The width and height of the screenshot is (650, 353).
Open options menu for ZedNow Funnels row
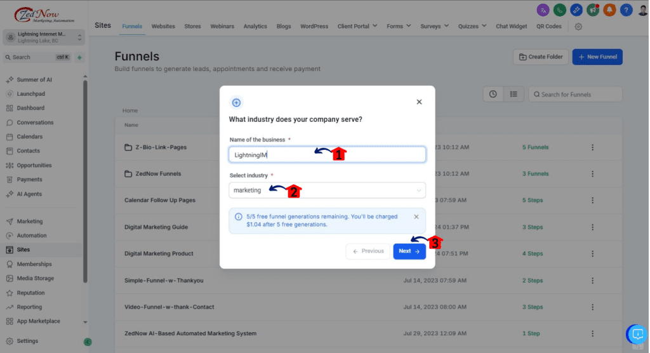click(x=593, y=174)
